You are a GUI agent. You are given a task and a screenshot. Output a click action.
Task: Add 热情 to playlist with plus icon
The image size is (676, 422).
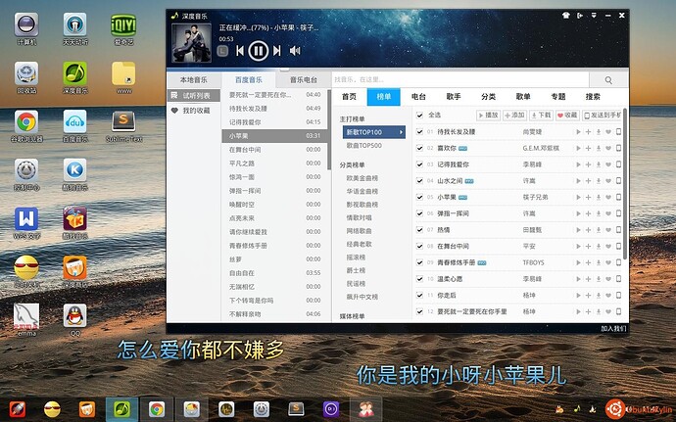pyautogui.click(x=588, y=230)
